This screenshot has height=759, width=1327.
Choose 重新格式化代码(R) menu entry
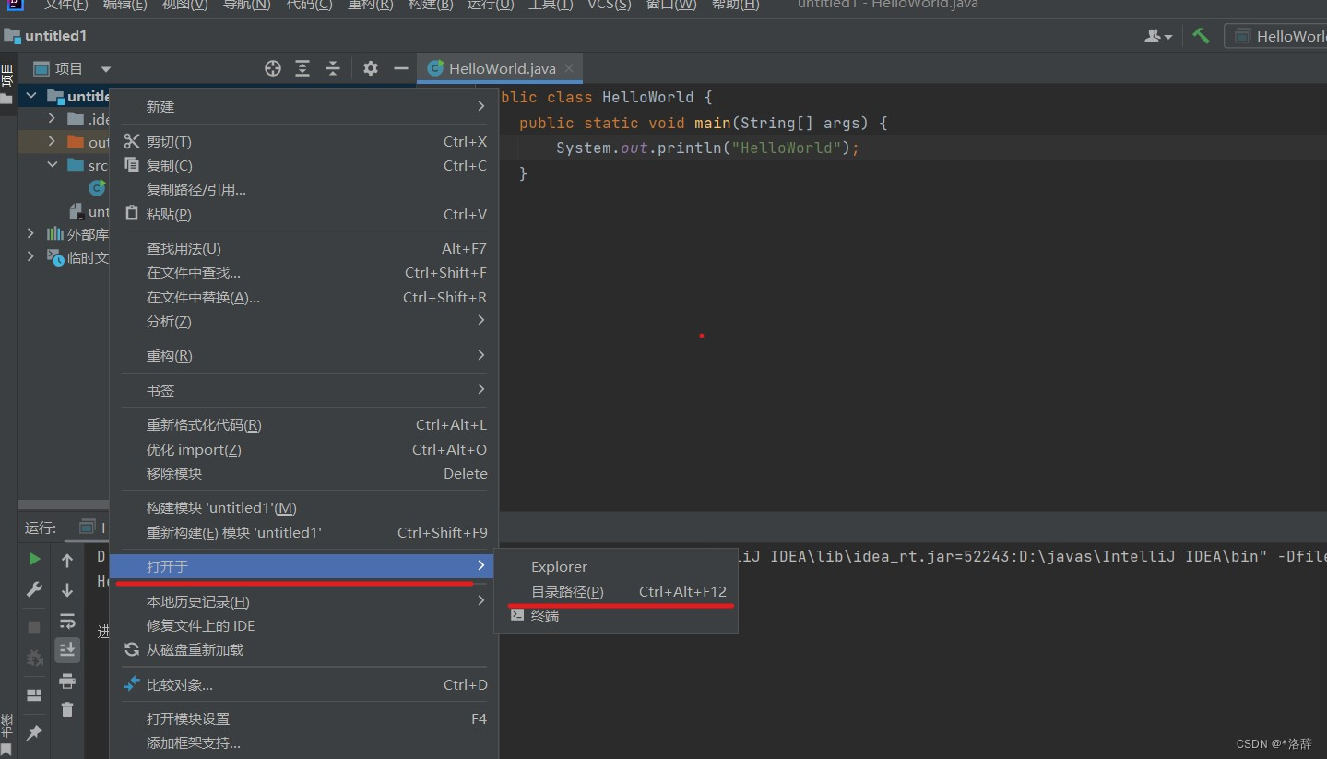[x=303, y=424]
